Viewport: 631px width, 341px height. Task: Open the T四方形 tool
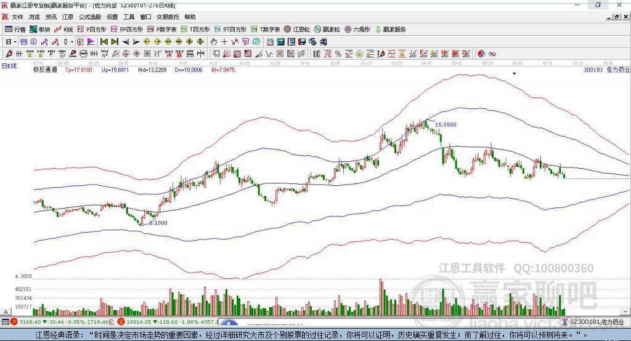(x=195, y=30)
